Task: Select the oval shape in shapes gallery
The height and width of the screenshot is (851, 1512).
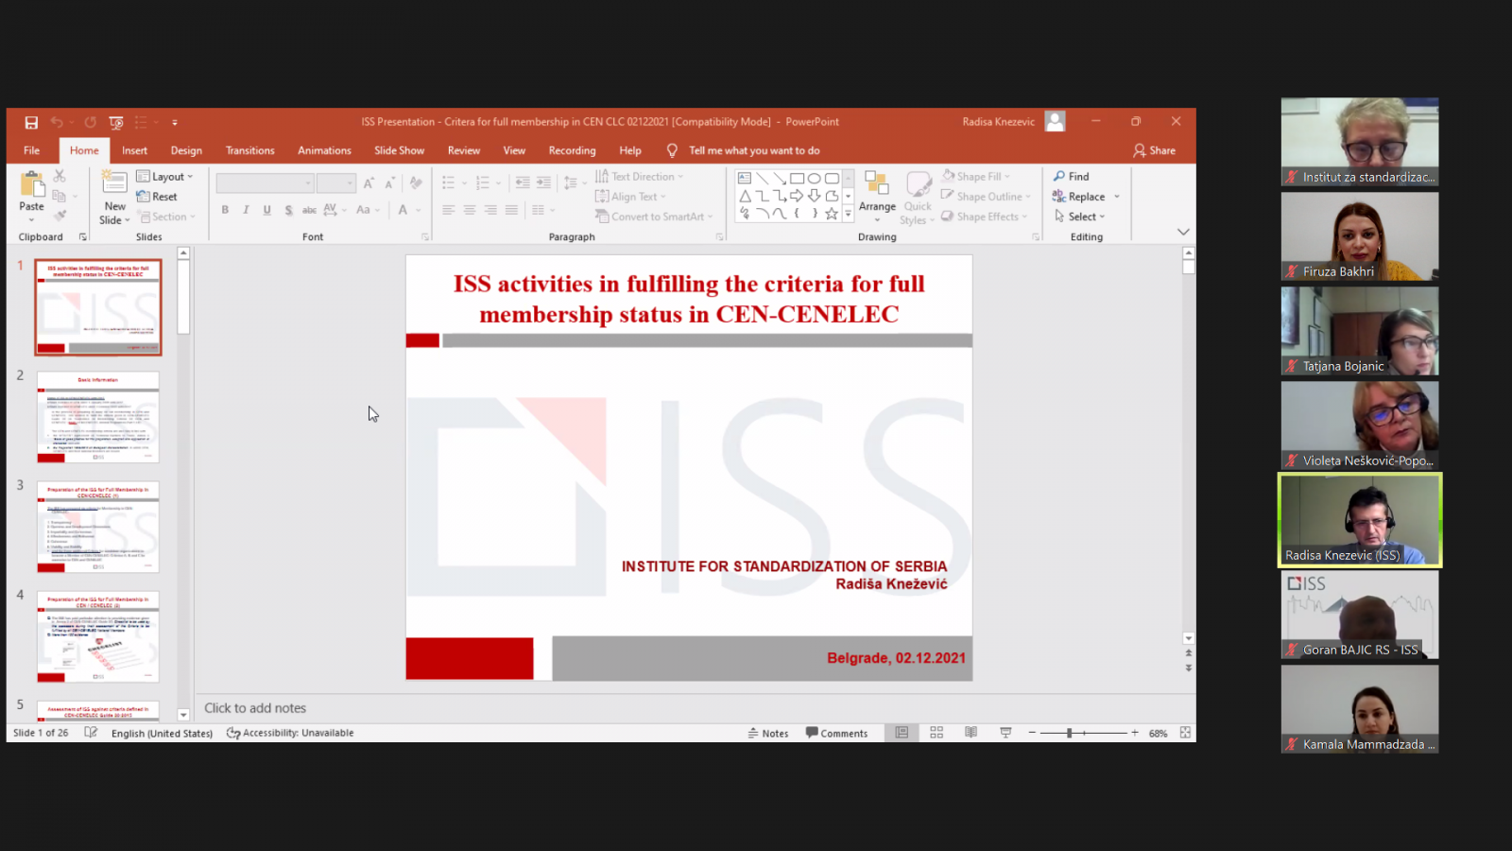Action: coord(814,178)
